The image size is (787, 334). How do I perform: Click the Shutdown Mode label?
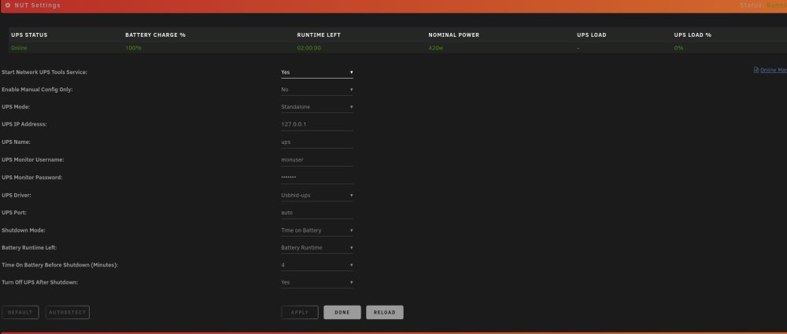(x=24, y=231)
